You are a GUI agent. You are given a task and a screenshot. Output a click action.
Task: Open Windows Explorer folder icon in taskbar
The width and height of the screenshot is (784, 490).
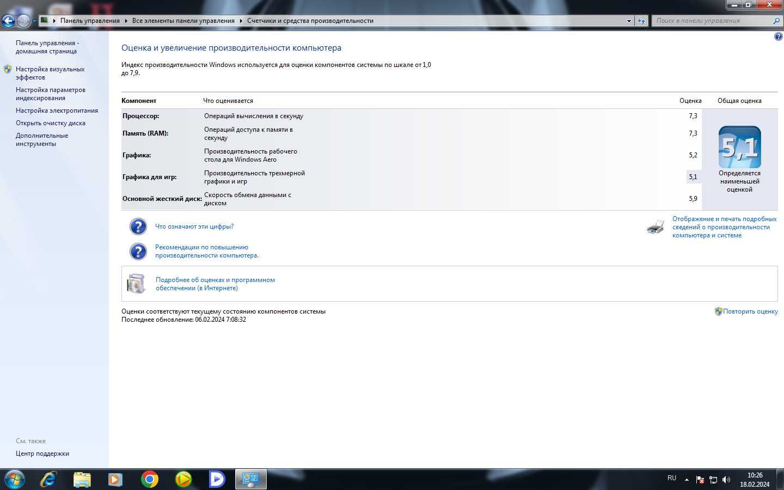tap(82, 479)
